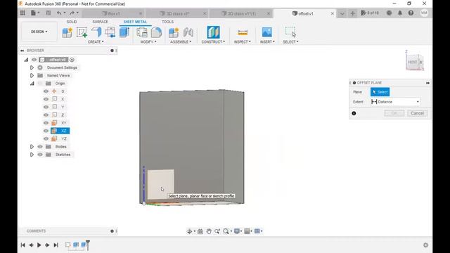Click the Fit zoom magnifier icon
The image size is (450, 253).
point(226,231)
